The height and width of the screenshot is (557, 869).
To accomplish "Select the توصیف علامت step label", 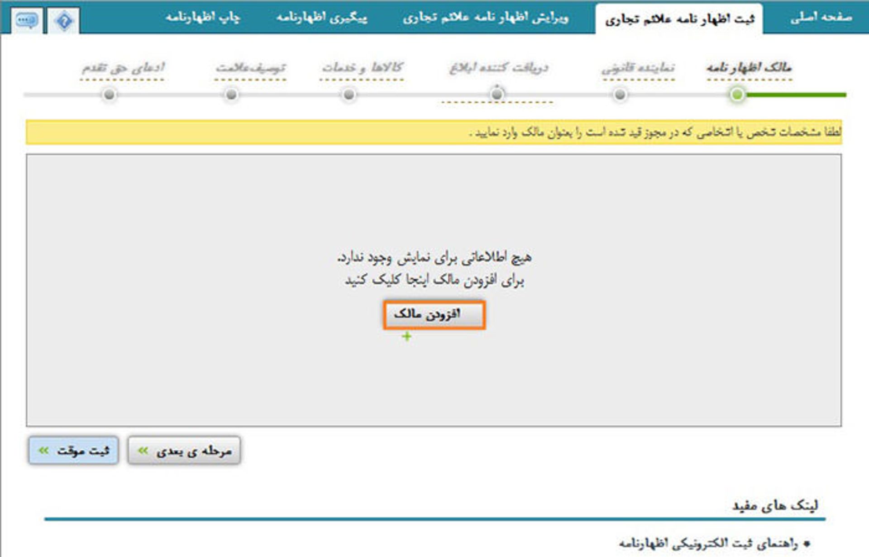I will 250,68.
